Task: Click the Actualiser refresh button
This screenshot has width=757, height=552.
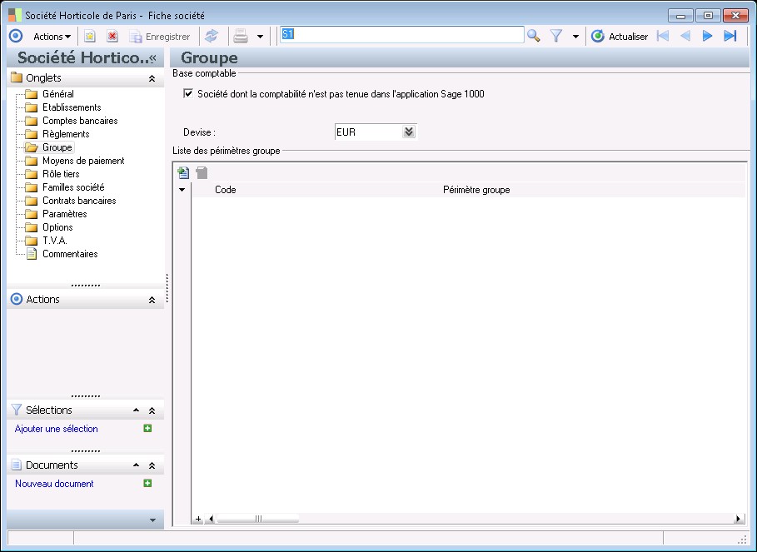Action: point(620,36)
